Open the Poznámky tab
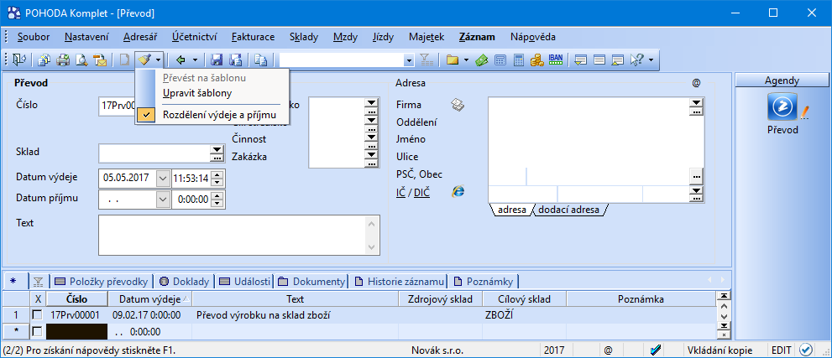832x358 pixels. point(484,281)
